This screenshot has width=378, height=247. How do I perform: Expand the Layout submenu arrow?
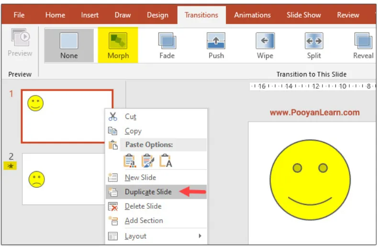[200, 236]
